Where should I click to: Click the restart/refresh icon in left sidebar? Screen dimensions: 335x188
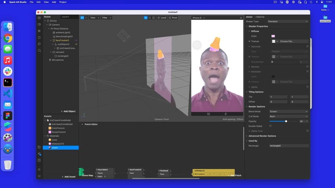point(39,44)
